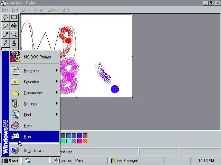This screenshot has height=165, width=221.
Task: Click the solid red dot on canvas
Action: [x=68, y=41]
